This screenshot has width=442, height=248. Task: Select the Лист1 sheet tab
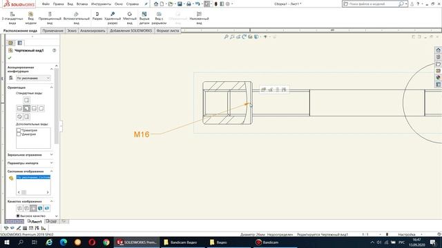(35, 222)
